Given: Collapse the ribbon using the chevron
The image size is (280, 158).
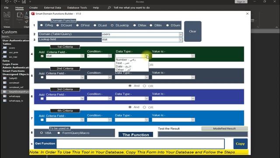Looking at the screenshot, I should 276,27.
